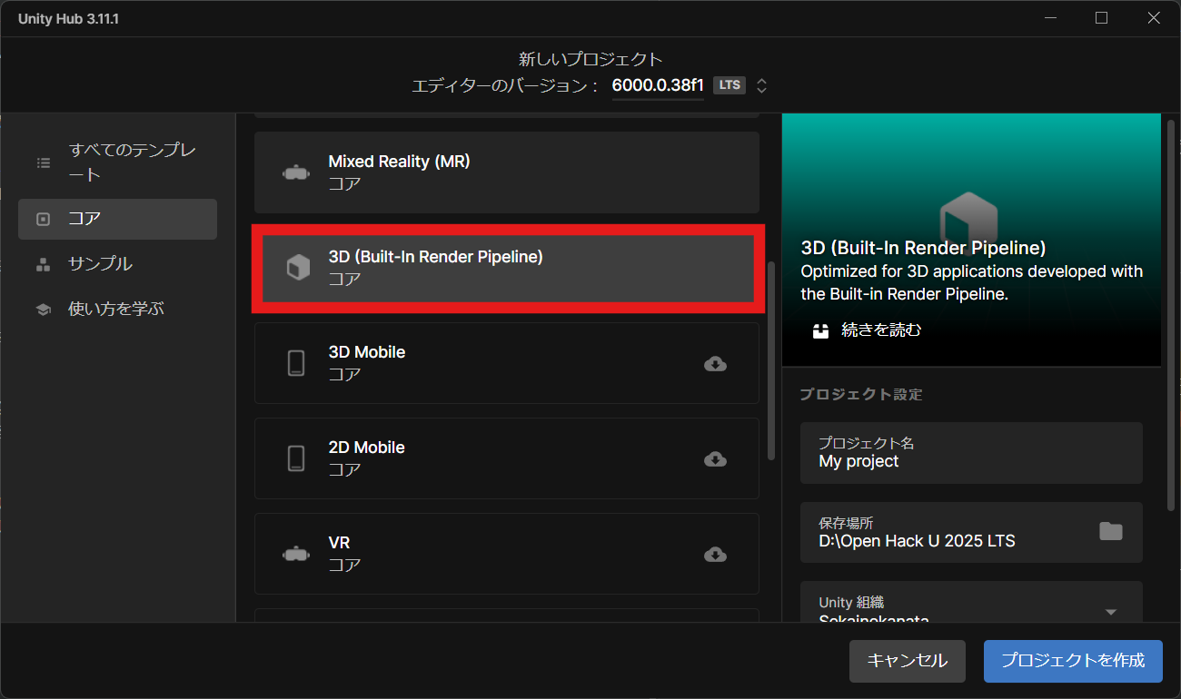Download the VR template
This screenshot has height=699, width=1181.
(x=716, y=555)
